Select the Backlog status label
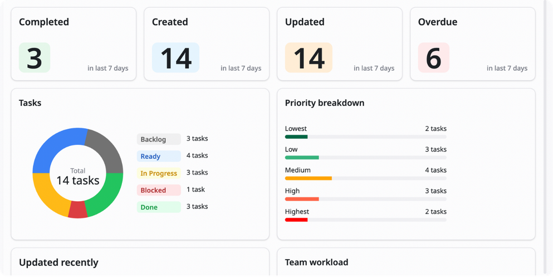The height and width of the screenshot is (277, 553). click(x=159, y=139)
